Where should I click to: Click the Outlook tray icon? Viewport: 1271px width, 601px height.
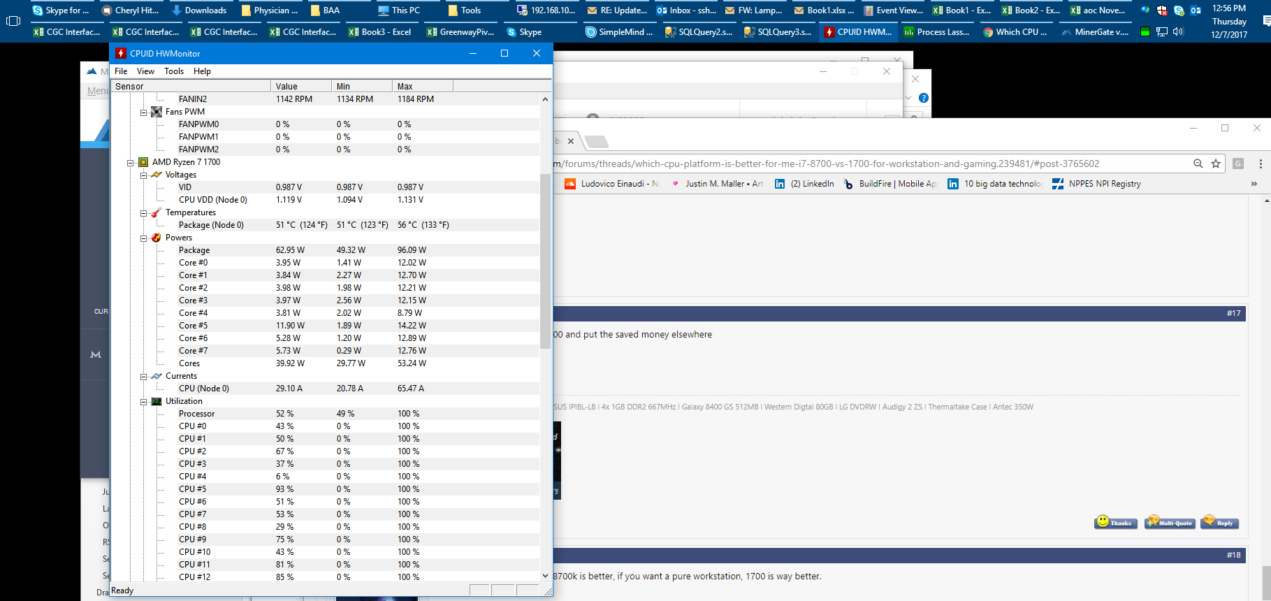[1196, 10]
